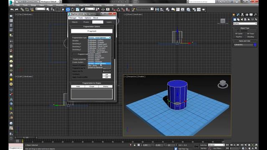Open RayFire Manager menu
Viewport: 267px width, 150px height.
(x=73, y=17)
